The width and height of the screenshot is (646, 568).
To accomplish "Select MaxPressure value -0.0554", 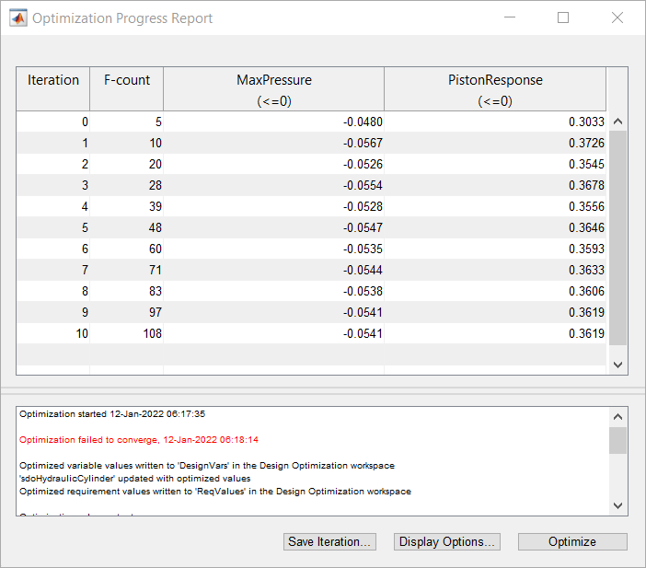I will pos(274,185).
